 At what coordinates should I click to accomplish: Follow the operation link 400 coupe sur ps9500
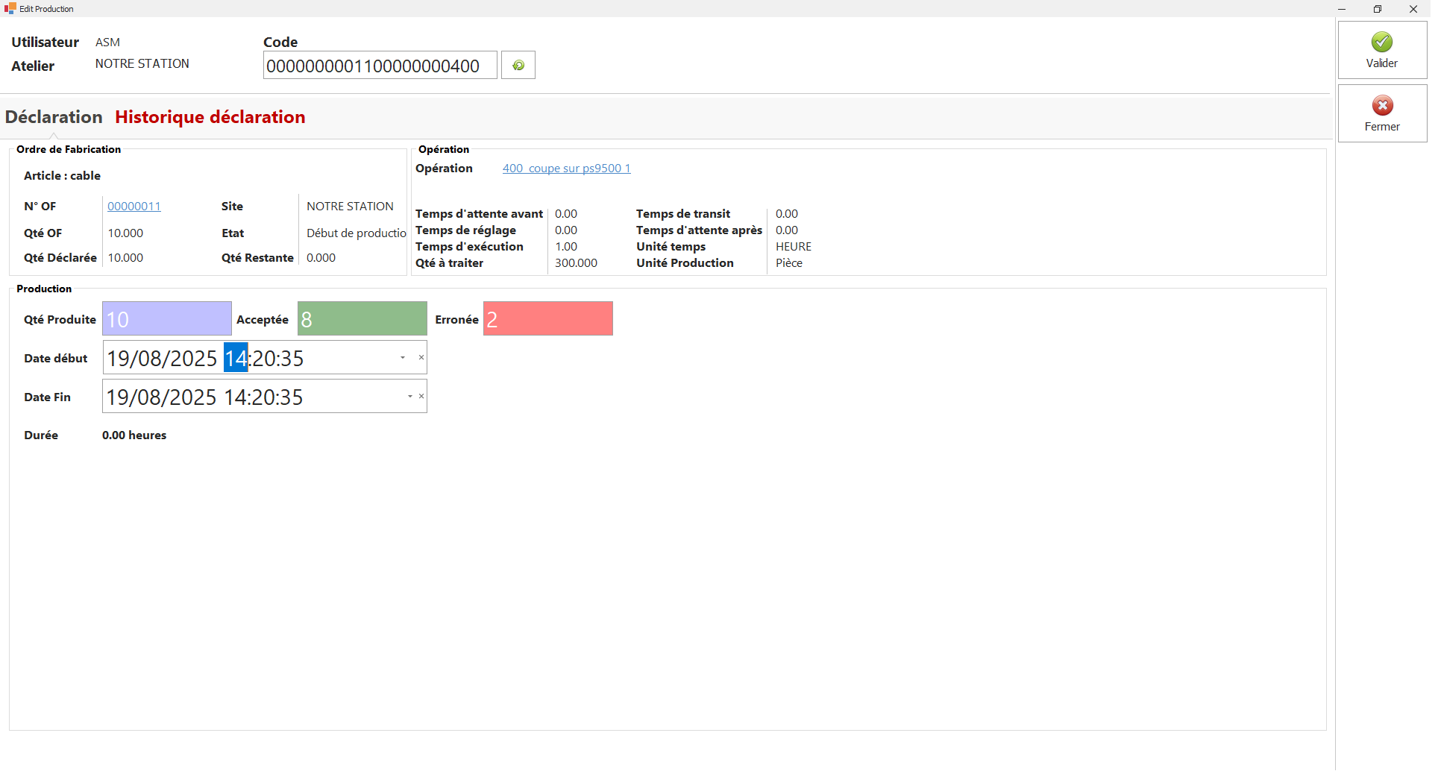click(x=566, y=169)
